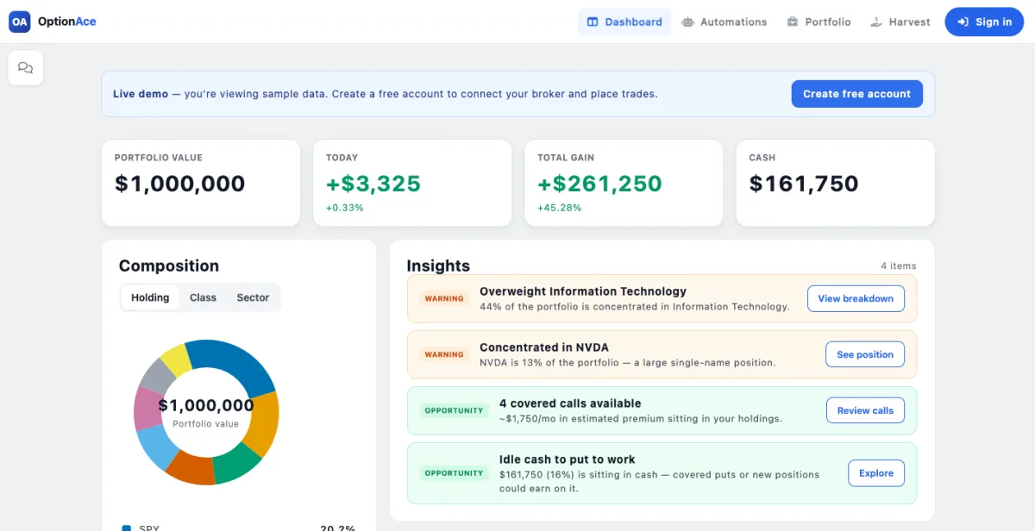This screenshot has width=1035, height=531.
Task: Open the Harvest tab
Action: [900, 22]
